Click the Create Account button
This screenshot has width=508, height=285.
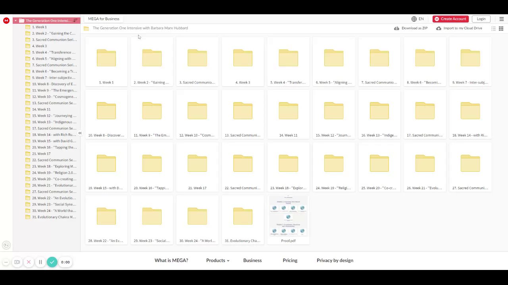[x=450, y=19]
